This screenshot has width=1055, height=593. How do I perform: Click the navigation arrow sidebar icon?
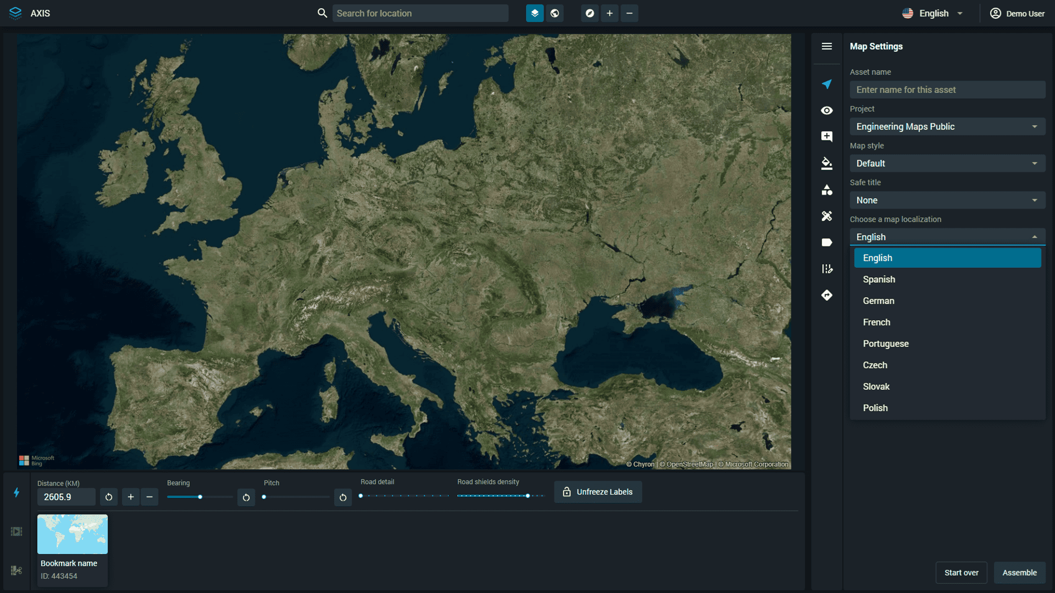tap(826, 84)
